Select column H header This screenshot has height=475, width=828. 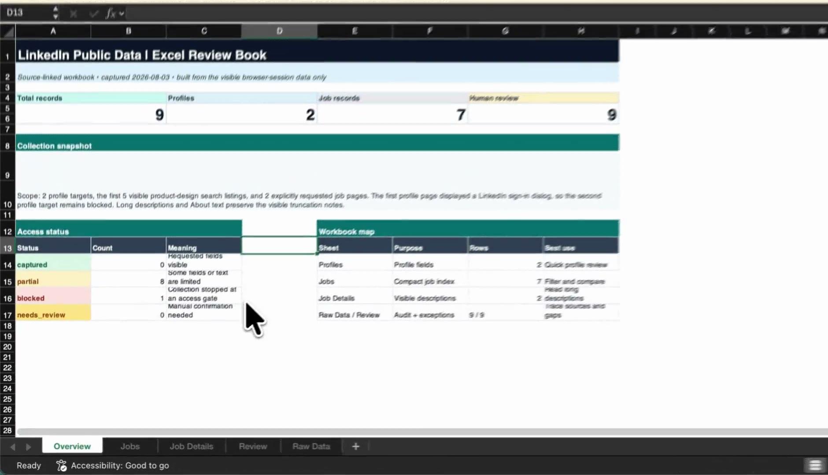(x=581, y=31)
